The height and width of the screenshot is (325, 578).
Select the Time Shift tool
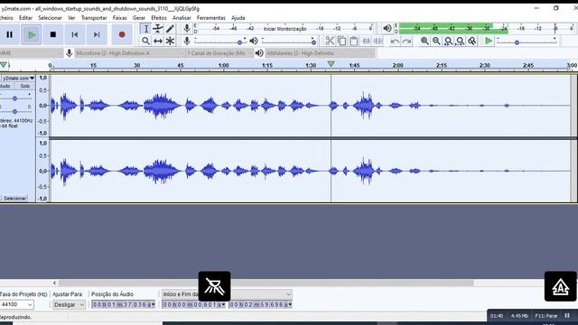tap(158, 41)
